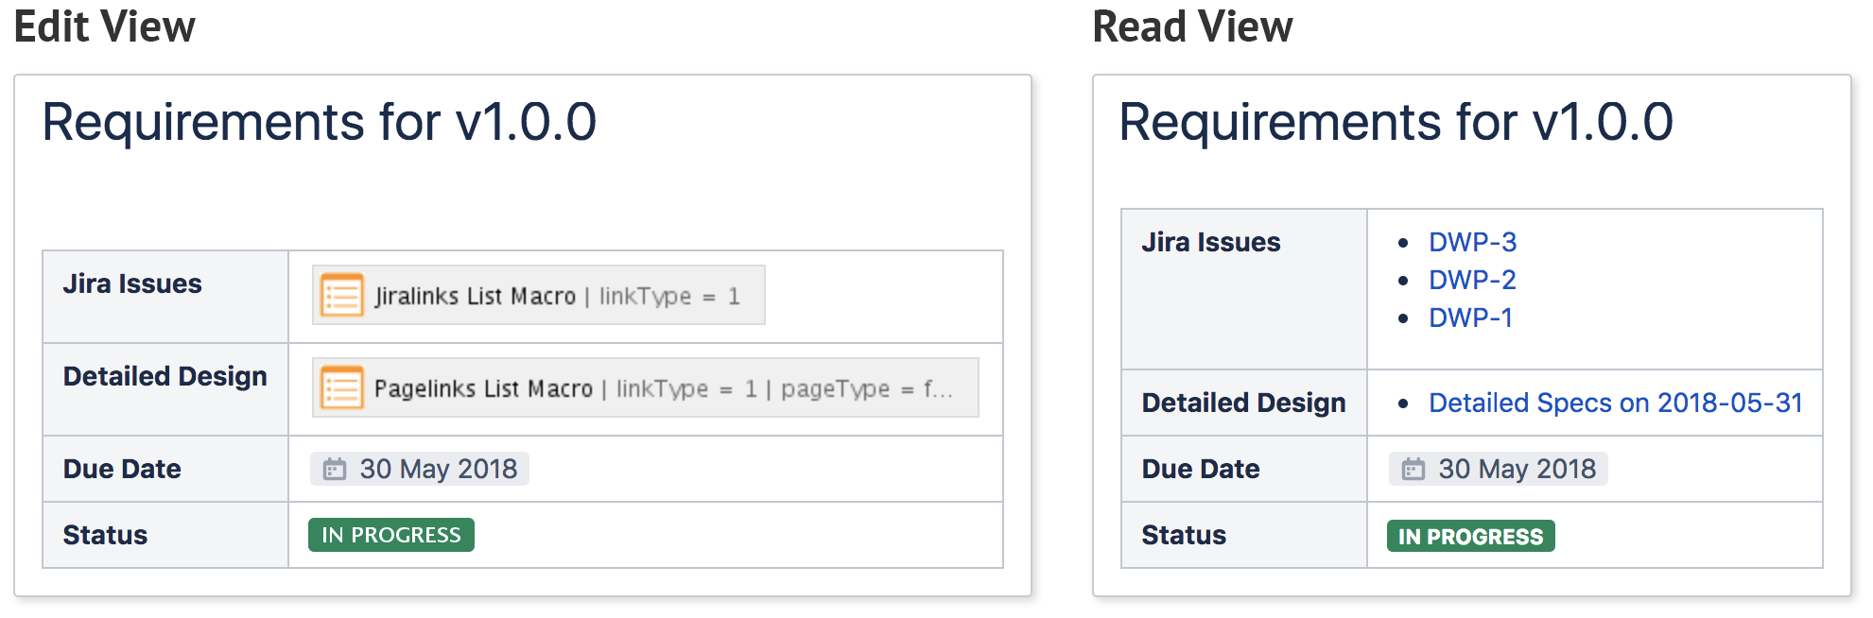Select the Jiralinks List Macro linkType text
This screenshot has width=1873, height=618.
coord(668,297)
